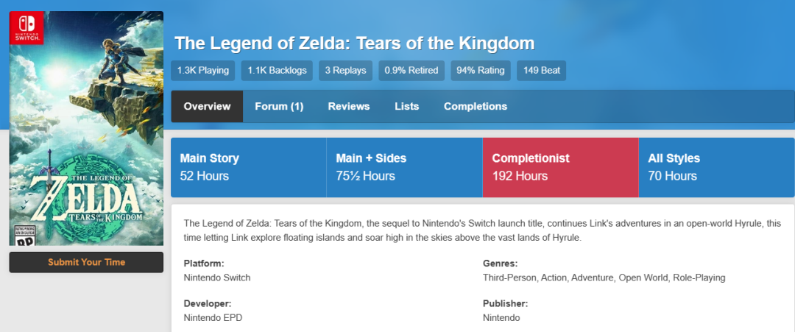Select the All Styles 70 Hours tile
The height and width of the screenshot is (332, 795).
[x=716, y=167]
